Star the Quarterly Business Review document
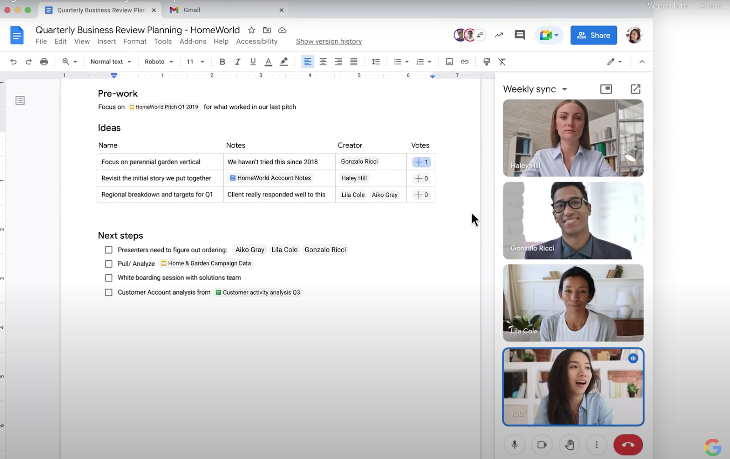The image size is (730, 459). click(251, 30)
